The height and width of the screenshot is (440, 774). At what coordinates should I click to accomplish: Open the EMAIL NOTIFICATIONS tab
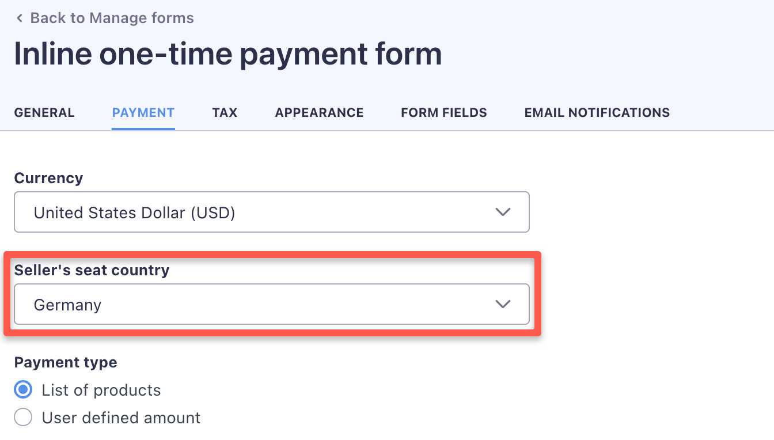pyautogui.click(x=597, y=112)
